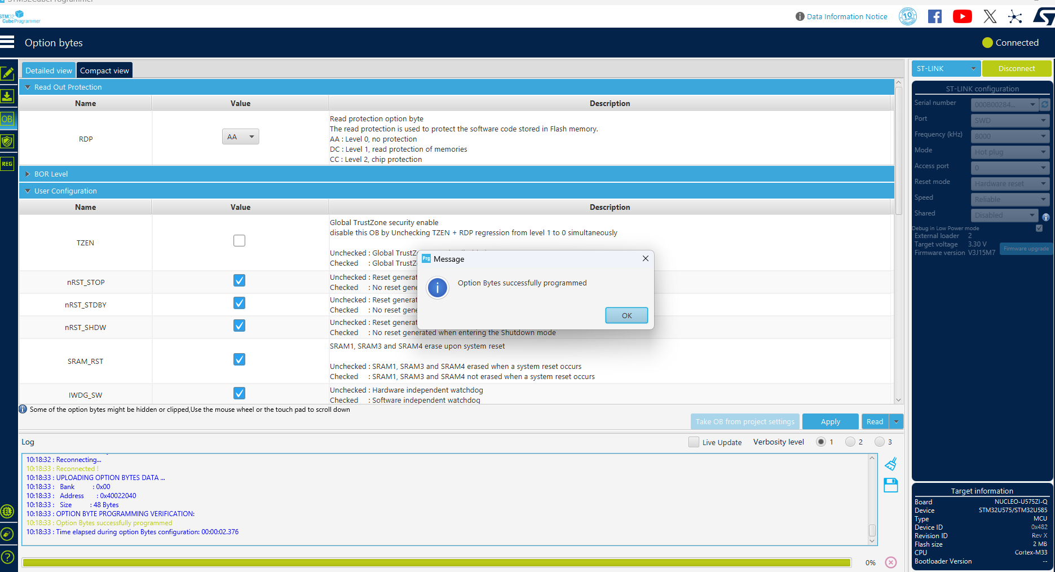Uncheck the SRAM_RST checkbox
The image size is (1055, 572).
[240, 359]
